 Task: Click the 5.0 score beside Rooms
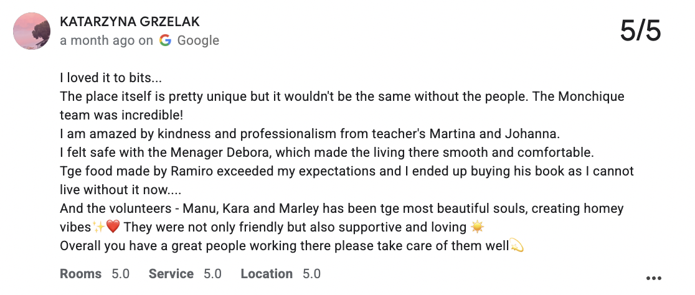pos(120,274)
